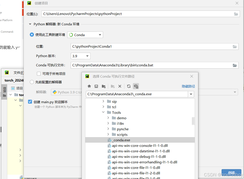Browse for project location folder
244x179 pixels.
coord(236,14)
